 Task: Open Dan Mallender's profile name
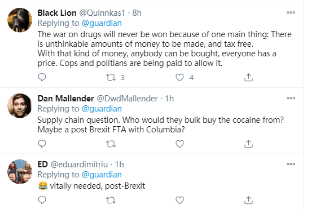coord(65,99)
